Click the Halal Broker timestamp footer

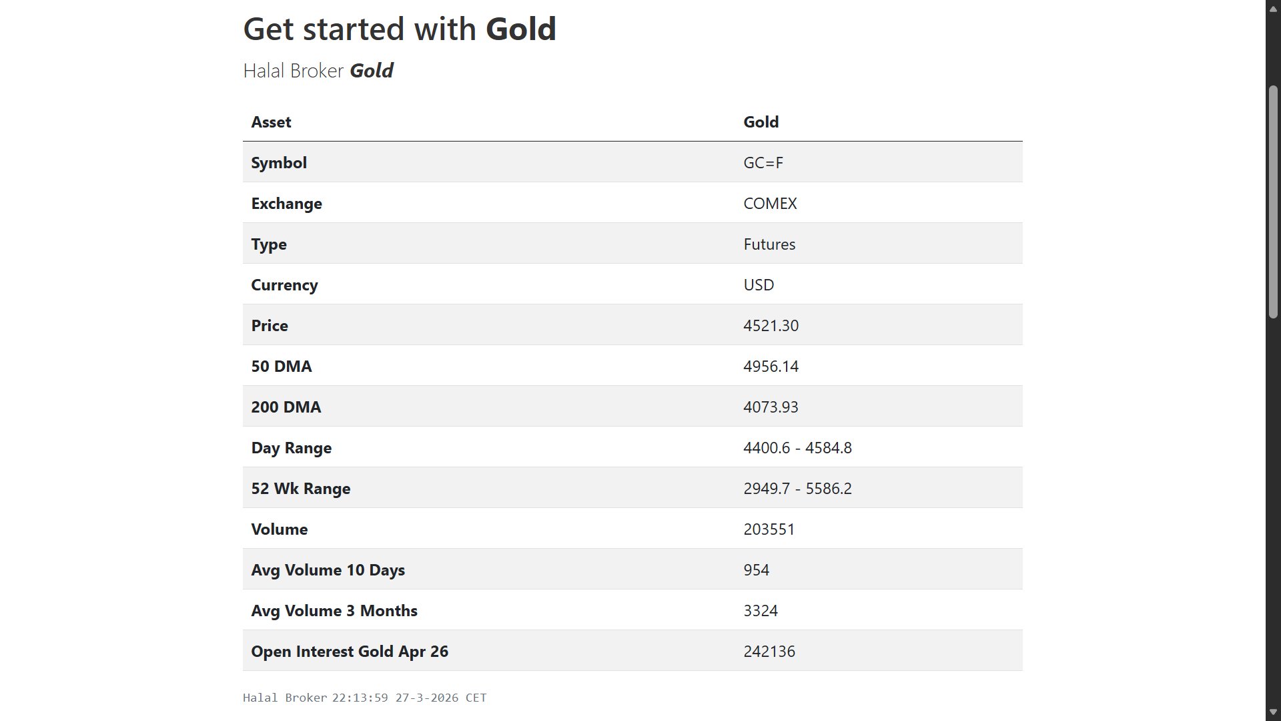tap(364, 698)
